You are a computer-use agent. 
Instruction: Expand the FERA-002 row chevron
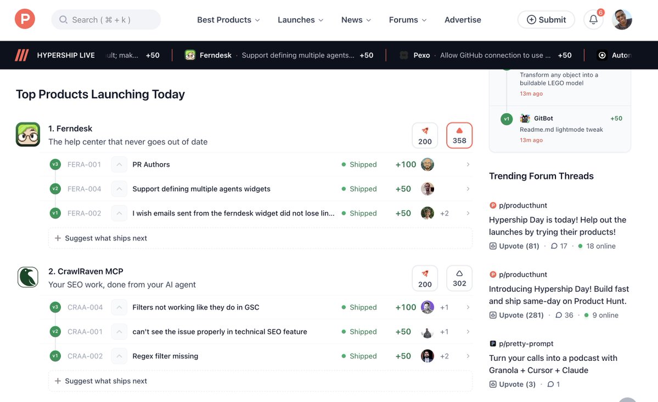coord(468,213)
